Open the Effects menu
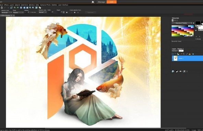The width and height of the screenshot is (203, 131). coord(6,5)
